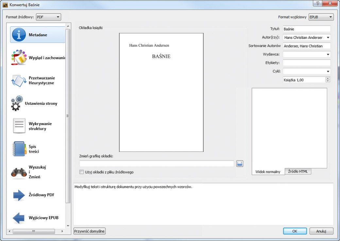Click sidebar horizontal scroll-left arrow
The width and height of the screenshot is (340, 241).
coord(9,231)
